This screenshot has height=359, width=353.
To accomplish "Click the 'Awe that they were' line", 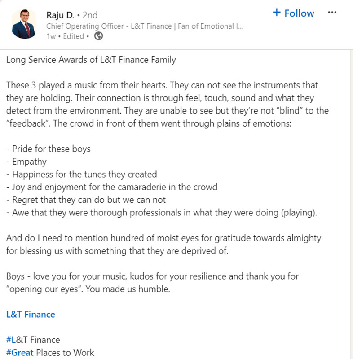I will [162, 213].
